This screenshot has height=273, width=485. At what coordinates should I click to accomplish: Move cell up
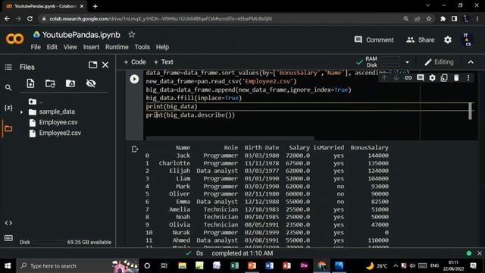(x=384, y=77)
